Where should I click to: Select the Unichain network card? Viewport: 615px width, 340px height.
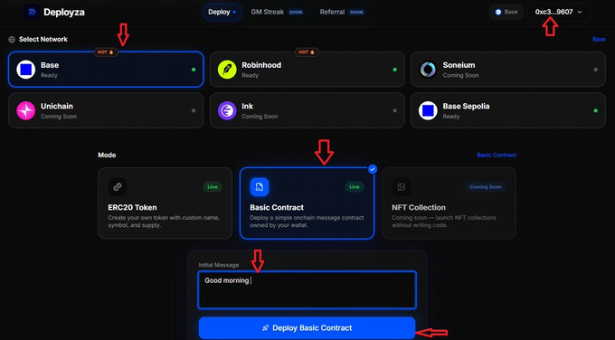click(x=106, y=110)
